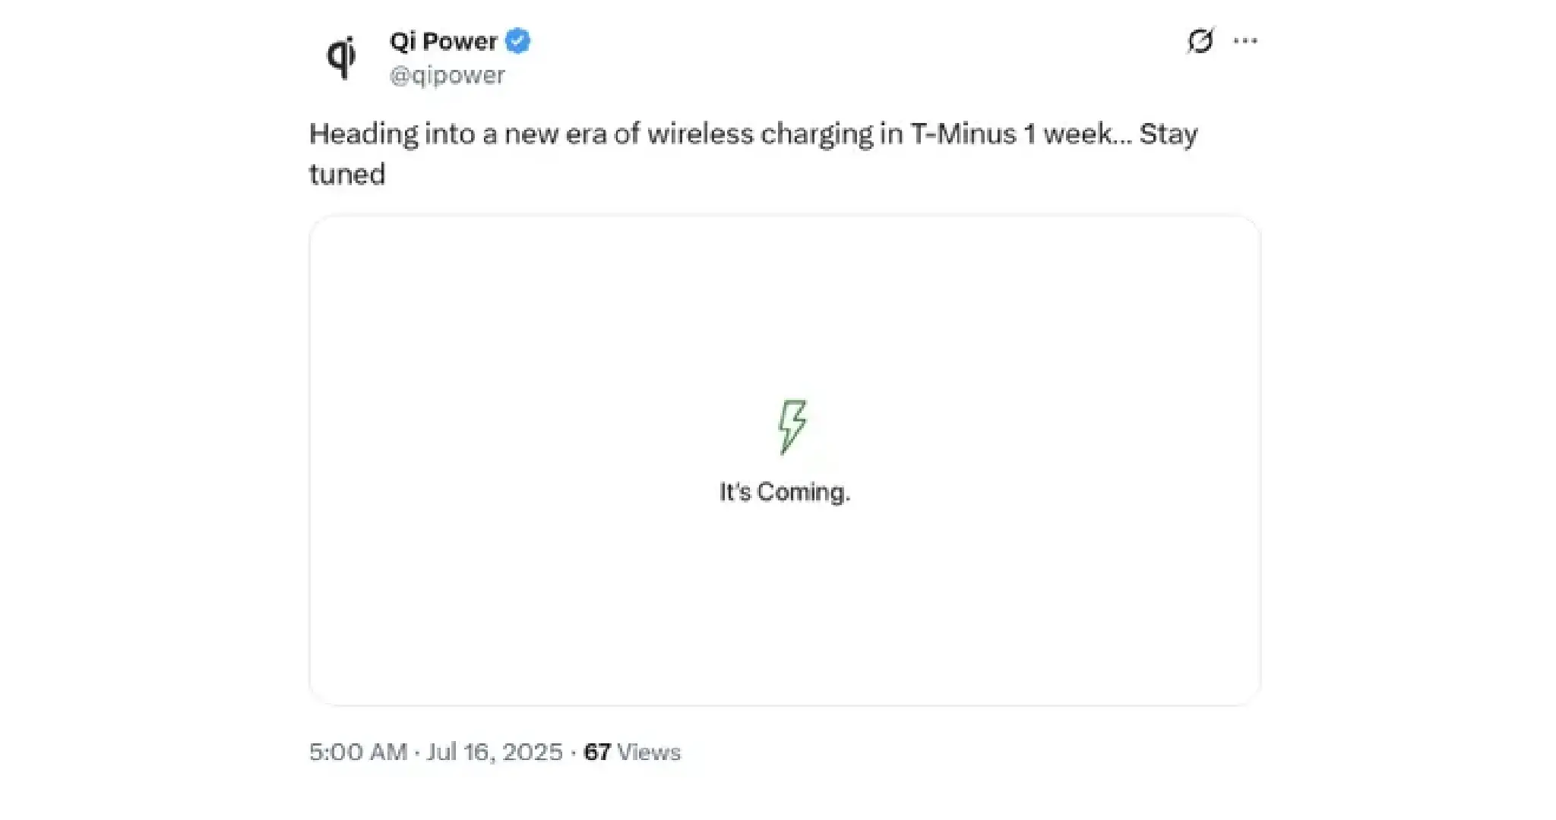The width and height of the screenshot is (1556, 820).
Task: Click the "It's Coming." caption text
Action: tap(785, 492)
